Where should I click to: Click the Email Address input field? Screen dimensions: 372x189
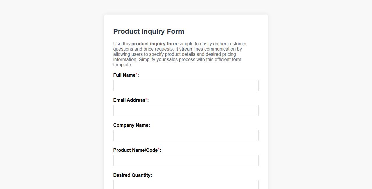pos(186,110)
